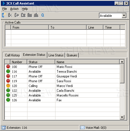Screen dimensions: 130x131
Task: Click green status icon for extension 122
Action: (x=8, y=90)
